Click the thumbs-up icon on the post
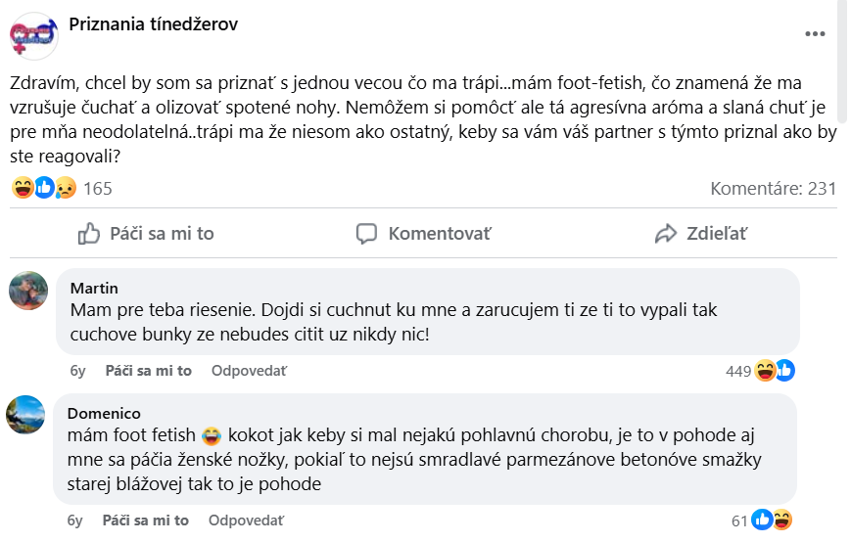This screenshot has width=851, height=543. 89,234
